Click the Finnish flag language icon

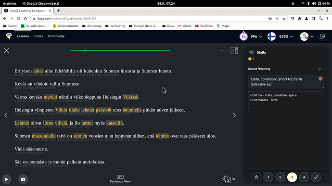click(x=271, y=36)
